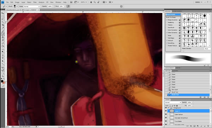Click the Rotate View tool in the application bar

point(99,2)
